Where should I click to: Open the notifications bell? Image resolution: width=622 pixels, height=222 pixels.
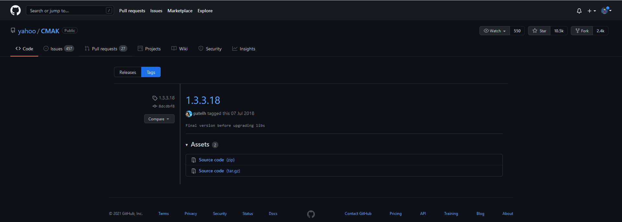click(579, 11)
